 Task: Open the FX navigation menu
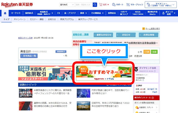[x=59, y=13]
